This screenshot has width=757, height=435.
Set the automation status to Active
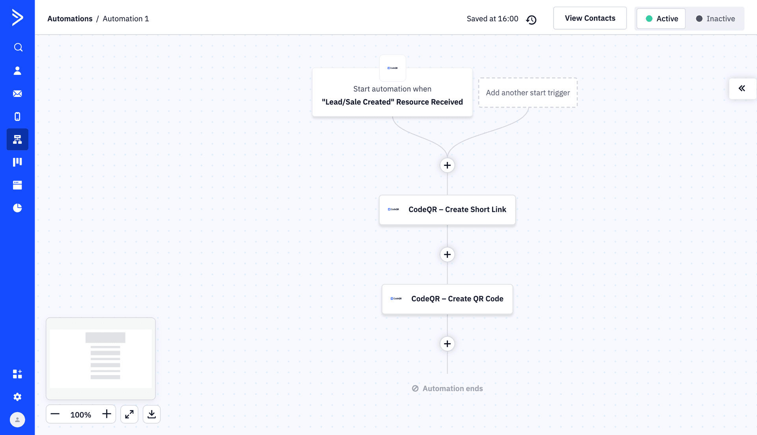661,18
